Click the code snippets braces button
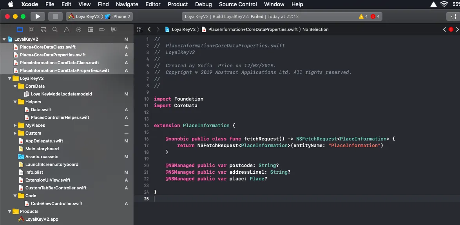The height and width of the screenshot is (225, 460). coord(453,16)
